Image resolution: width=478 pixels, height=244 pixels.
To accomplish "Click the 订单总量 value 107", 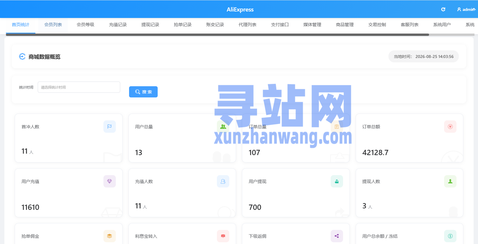I will click(x=254, y=152).
